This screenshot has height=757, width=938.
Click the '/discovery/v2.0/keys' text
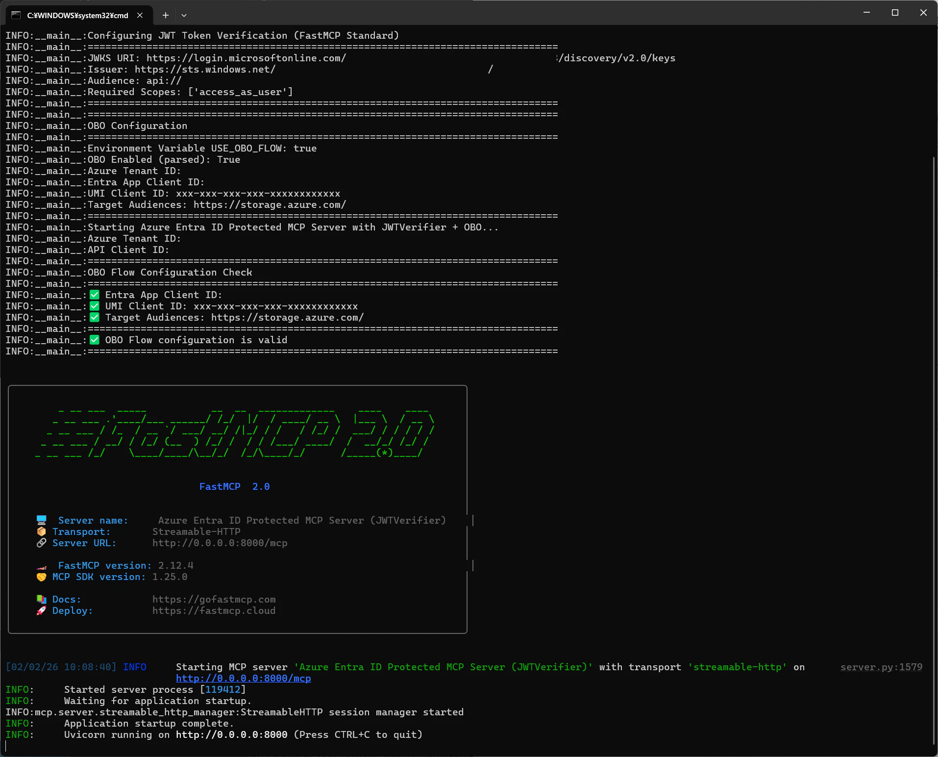tap(617, 58)
